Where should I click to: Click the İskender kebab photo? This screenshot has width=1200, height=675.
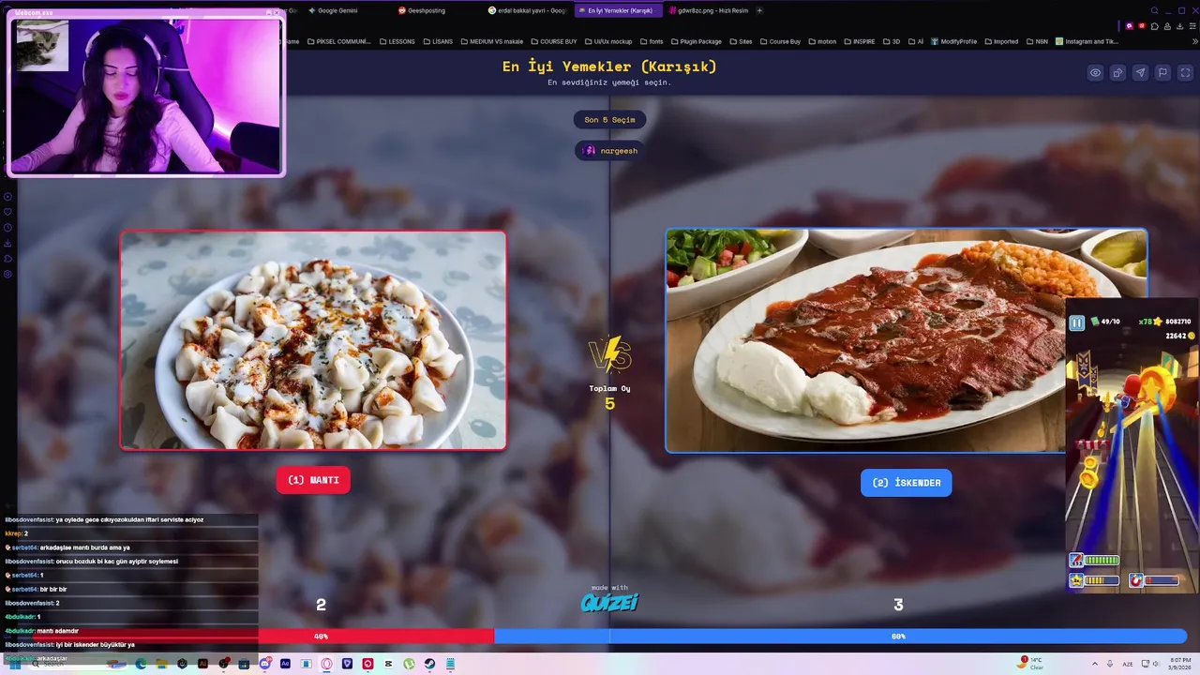[x=906, y=340]
